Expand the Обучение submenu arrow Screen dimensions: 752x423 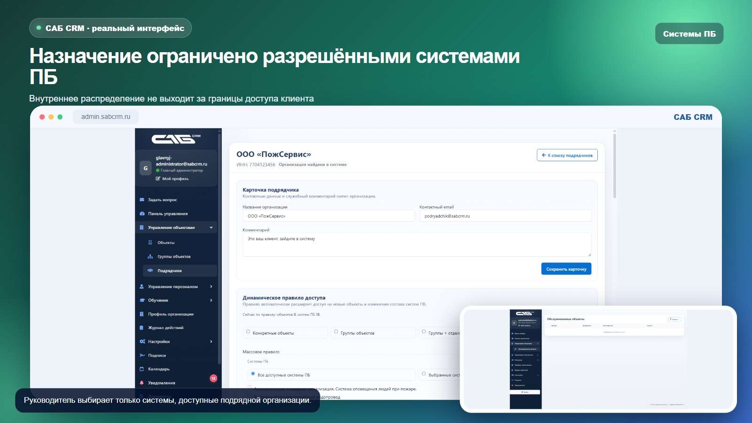[211, 300]
